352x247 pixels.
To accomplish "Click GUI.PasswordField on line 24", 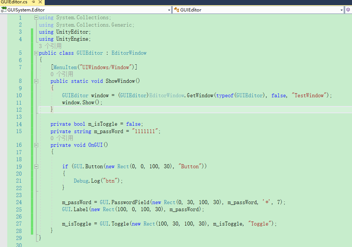I will [x=124, y=202].
